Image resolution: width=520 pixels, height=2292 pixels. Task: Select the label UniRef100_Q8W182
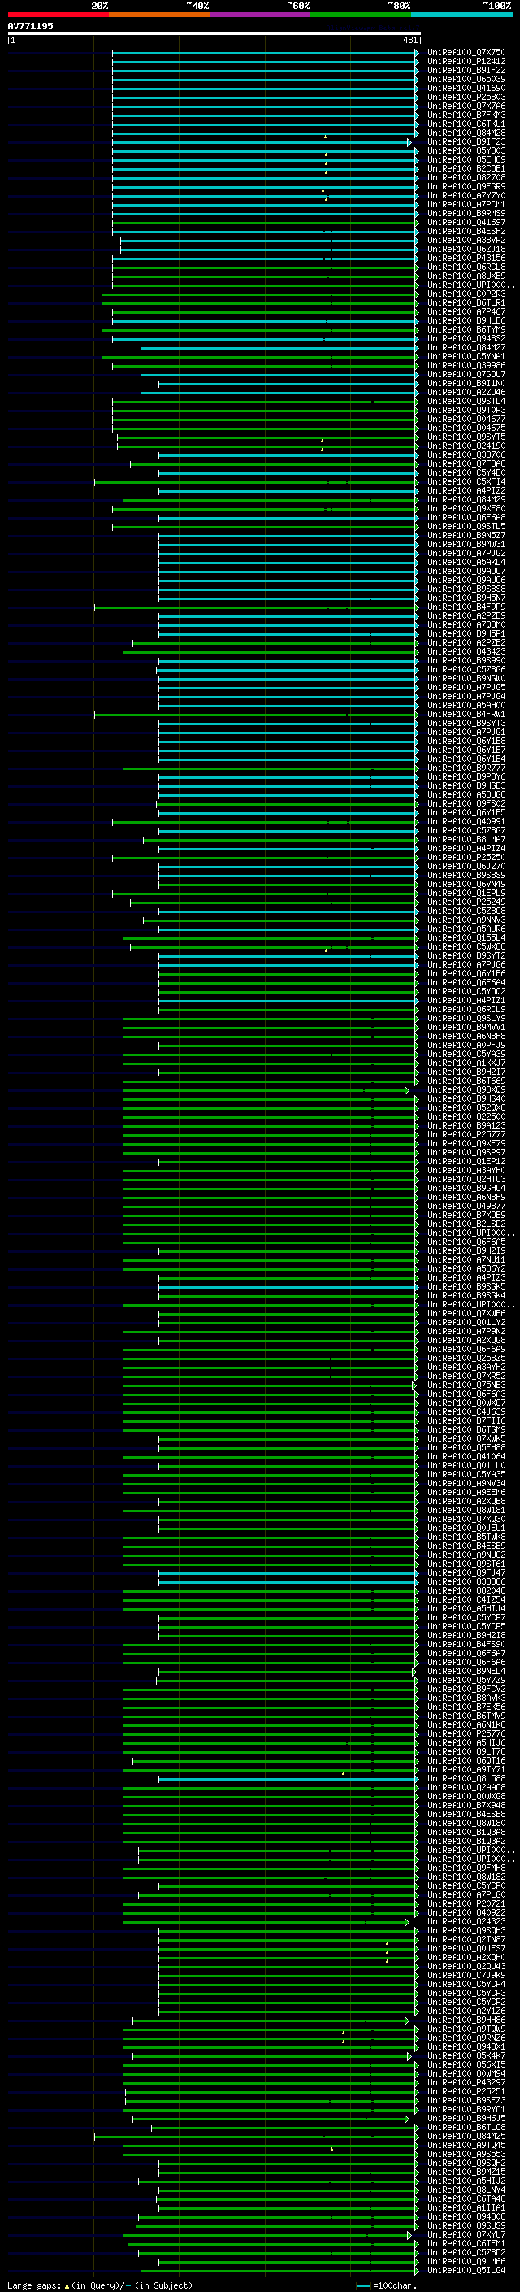click(x=466, y=1877)
